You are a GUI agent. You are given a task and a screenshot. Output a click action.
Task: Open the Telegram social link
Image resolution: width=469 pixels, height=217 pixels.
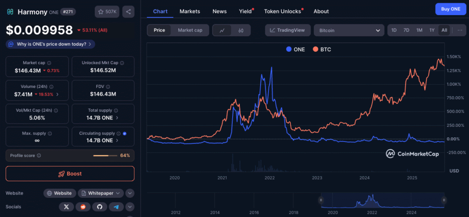click(116, 206)
